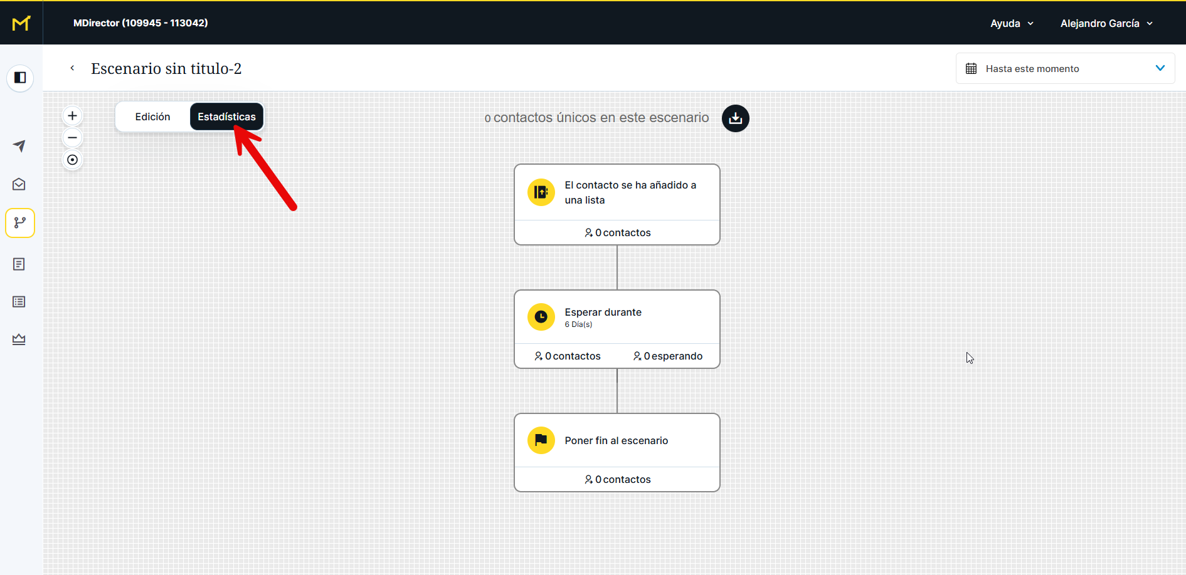Open the crown icon in sidebar
This screenshot has height=575, width=1186.
[x=19, y=339]
